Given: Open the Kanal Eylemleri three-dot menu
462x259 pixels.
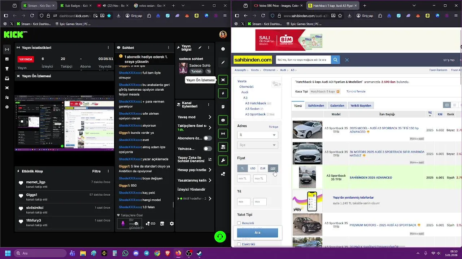Looking at the screenshot, I should pyautogui.click(x=208, y=105).
